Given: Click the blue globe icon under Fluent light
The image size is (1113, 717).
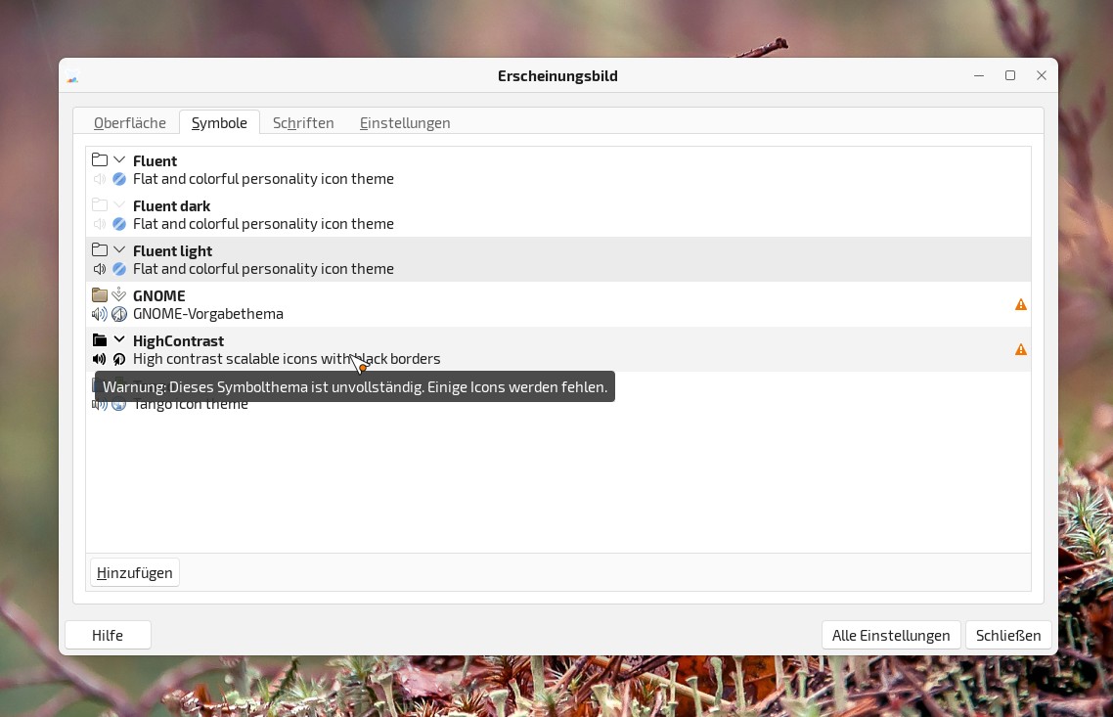Looking at the screenshot, I should tap(119, 269).
